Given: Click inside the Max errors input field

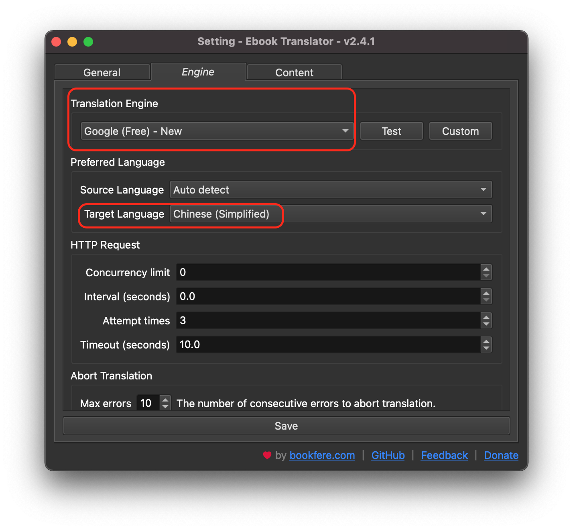Looking at the screenshot, I should [147, 403].
